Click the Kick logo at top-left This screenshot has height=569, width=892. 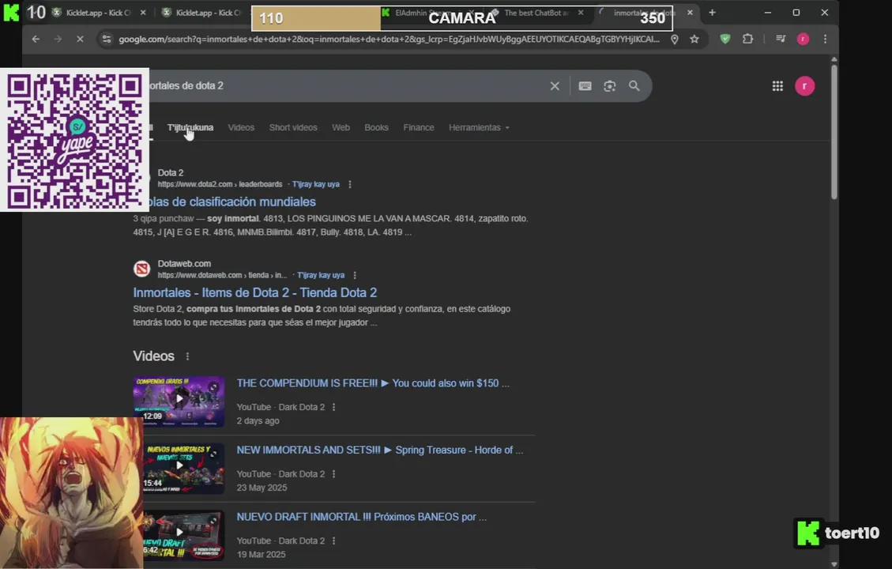tap(11, 13)
